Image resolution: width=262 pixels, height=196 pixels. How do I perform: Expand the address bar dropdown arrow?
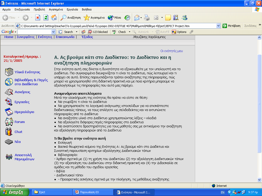coord(218,26)
